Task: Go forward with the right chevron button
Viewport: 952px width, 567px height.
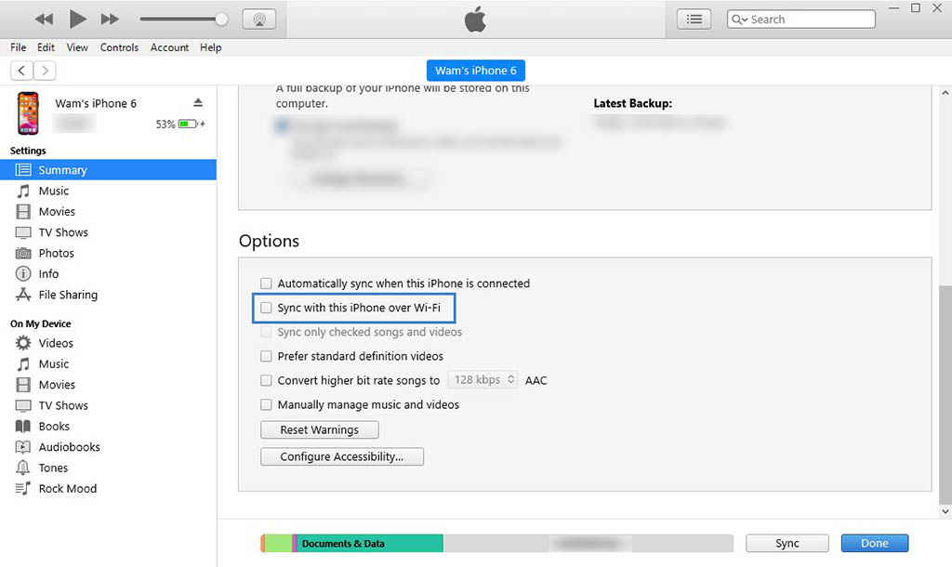Action: (x=45, y=71)
